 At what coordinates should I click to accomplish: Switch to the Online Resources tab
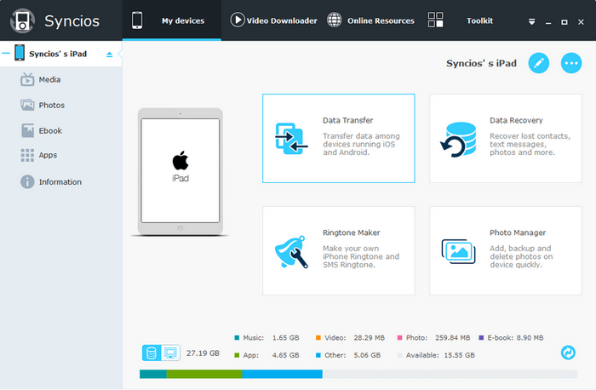pos(370,20)
